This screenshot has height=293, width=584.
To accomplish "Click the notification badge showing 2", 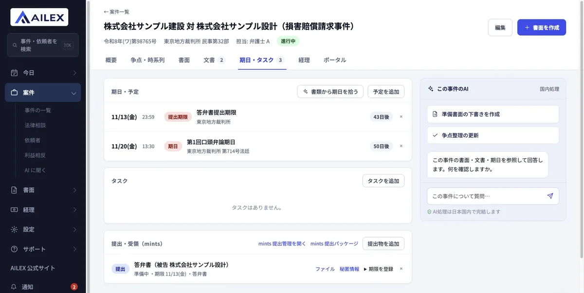I will (x=74, y=287).
